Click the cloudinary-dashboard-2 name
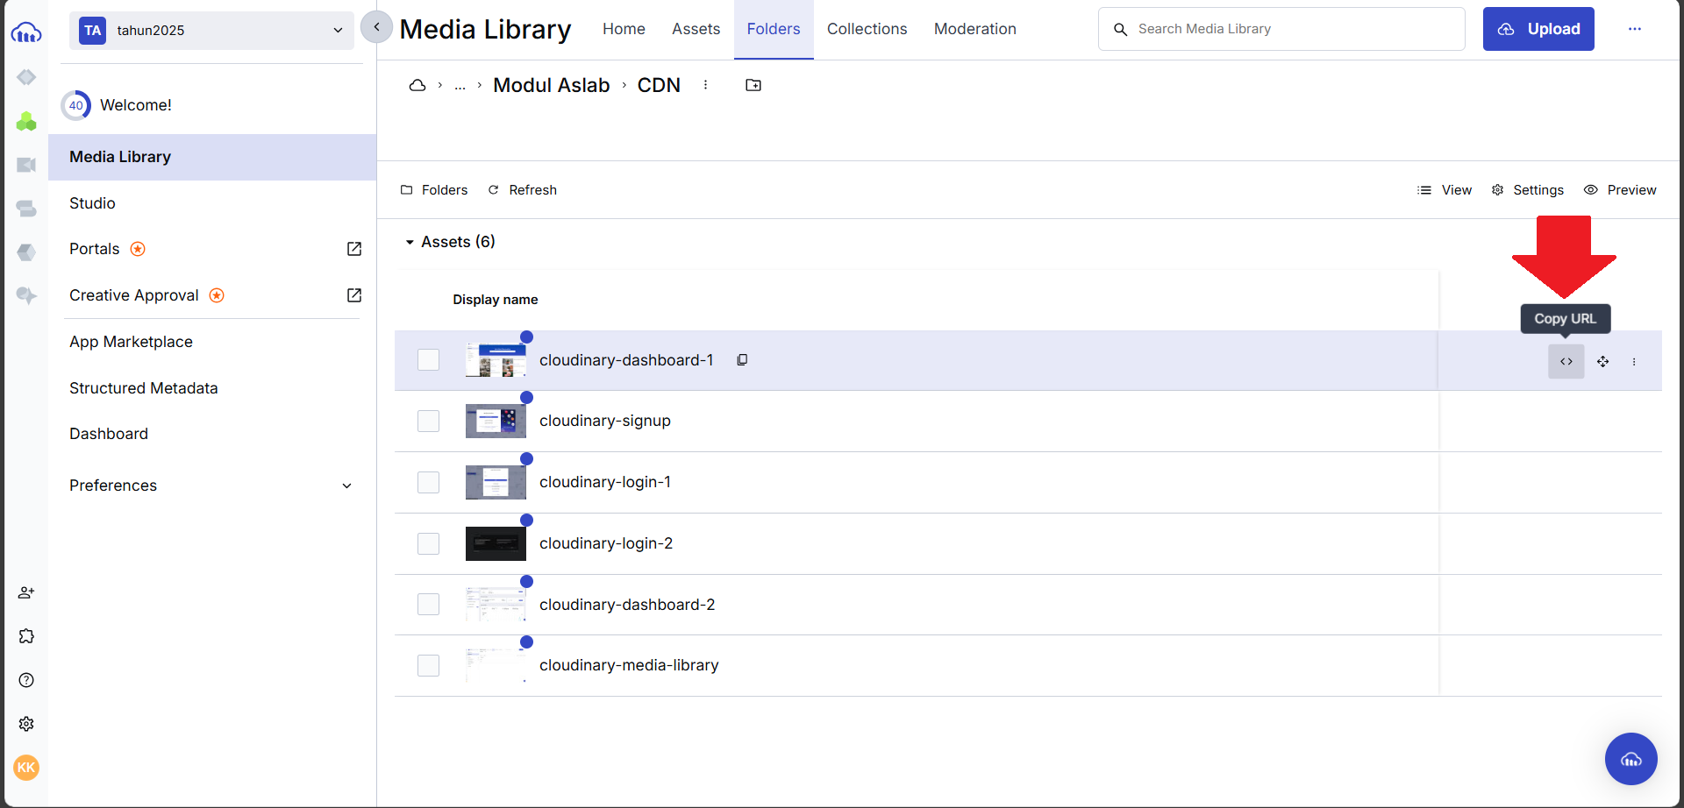This screenshot has height=808, width=1684. (x=627, y=605)
